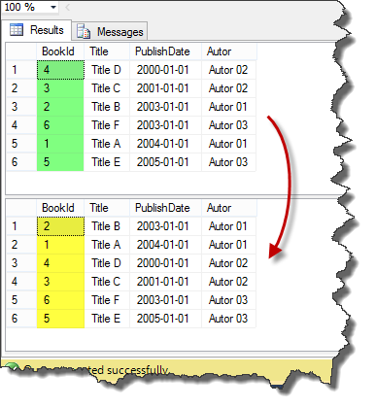Select Autor column header in top grid
This screenshot has height=408, width=375.
tap(229, 51)
